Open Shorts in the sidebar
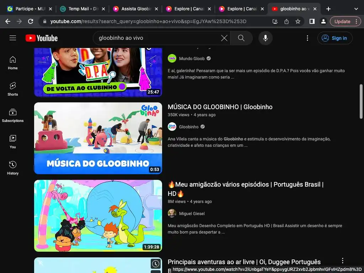Screen dimensions: 364x273 click(13, 89)
